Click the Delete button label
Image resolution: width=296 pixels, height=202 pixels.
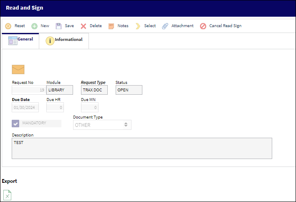(x=96, y=26)
